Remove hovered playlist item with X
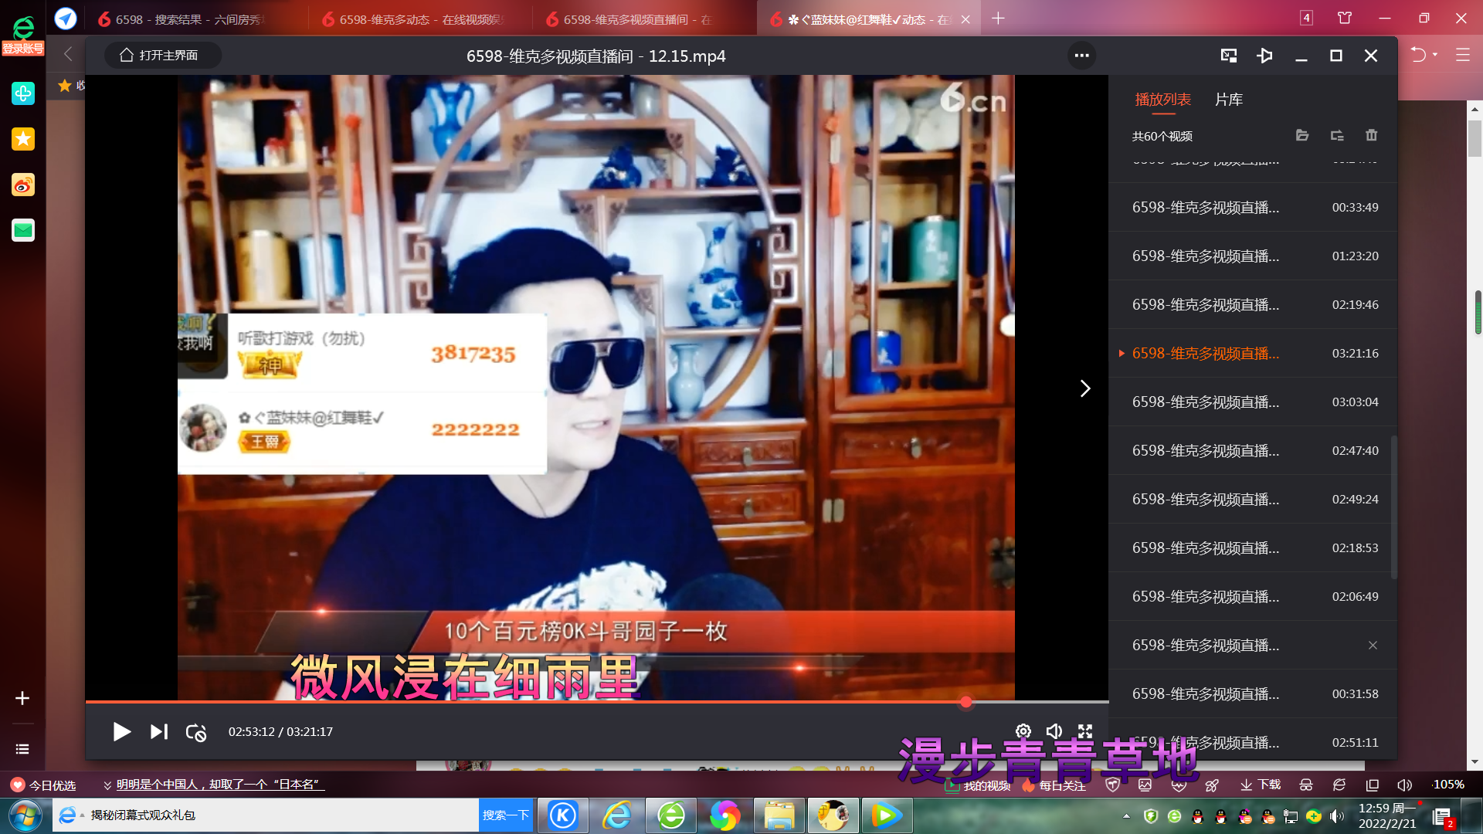 tap(1373, 645)
